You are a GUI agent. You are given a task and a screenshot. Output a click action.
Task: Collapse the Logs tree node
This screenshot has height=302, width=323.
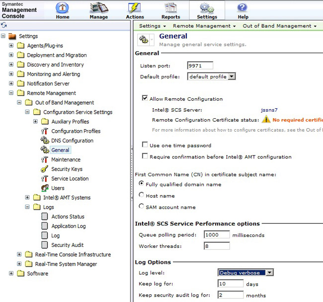(27, 207)
